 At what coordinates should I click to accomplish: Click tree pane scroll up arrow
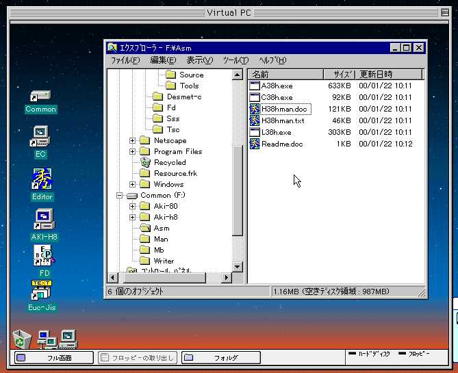pyautogui.click(x=238, y=75)
